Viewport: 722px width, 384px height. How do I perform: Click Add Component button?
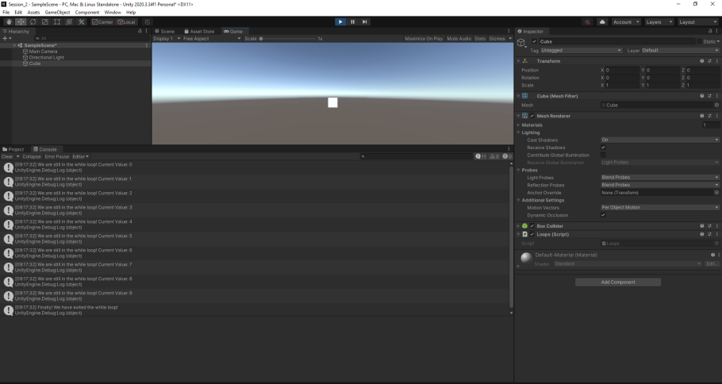click(x=618, y=282)
